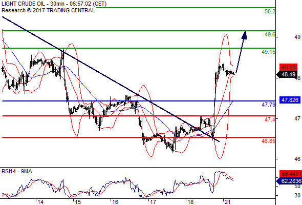Click date marker 14 on time axis

[x=40, y=202]
